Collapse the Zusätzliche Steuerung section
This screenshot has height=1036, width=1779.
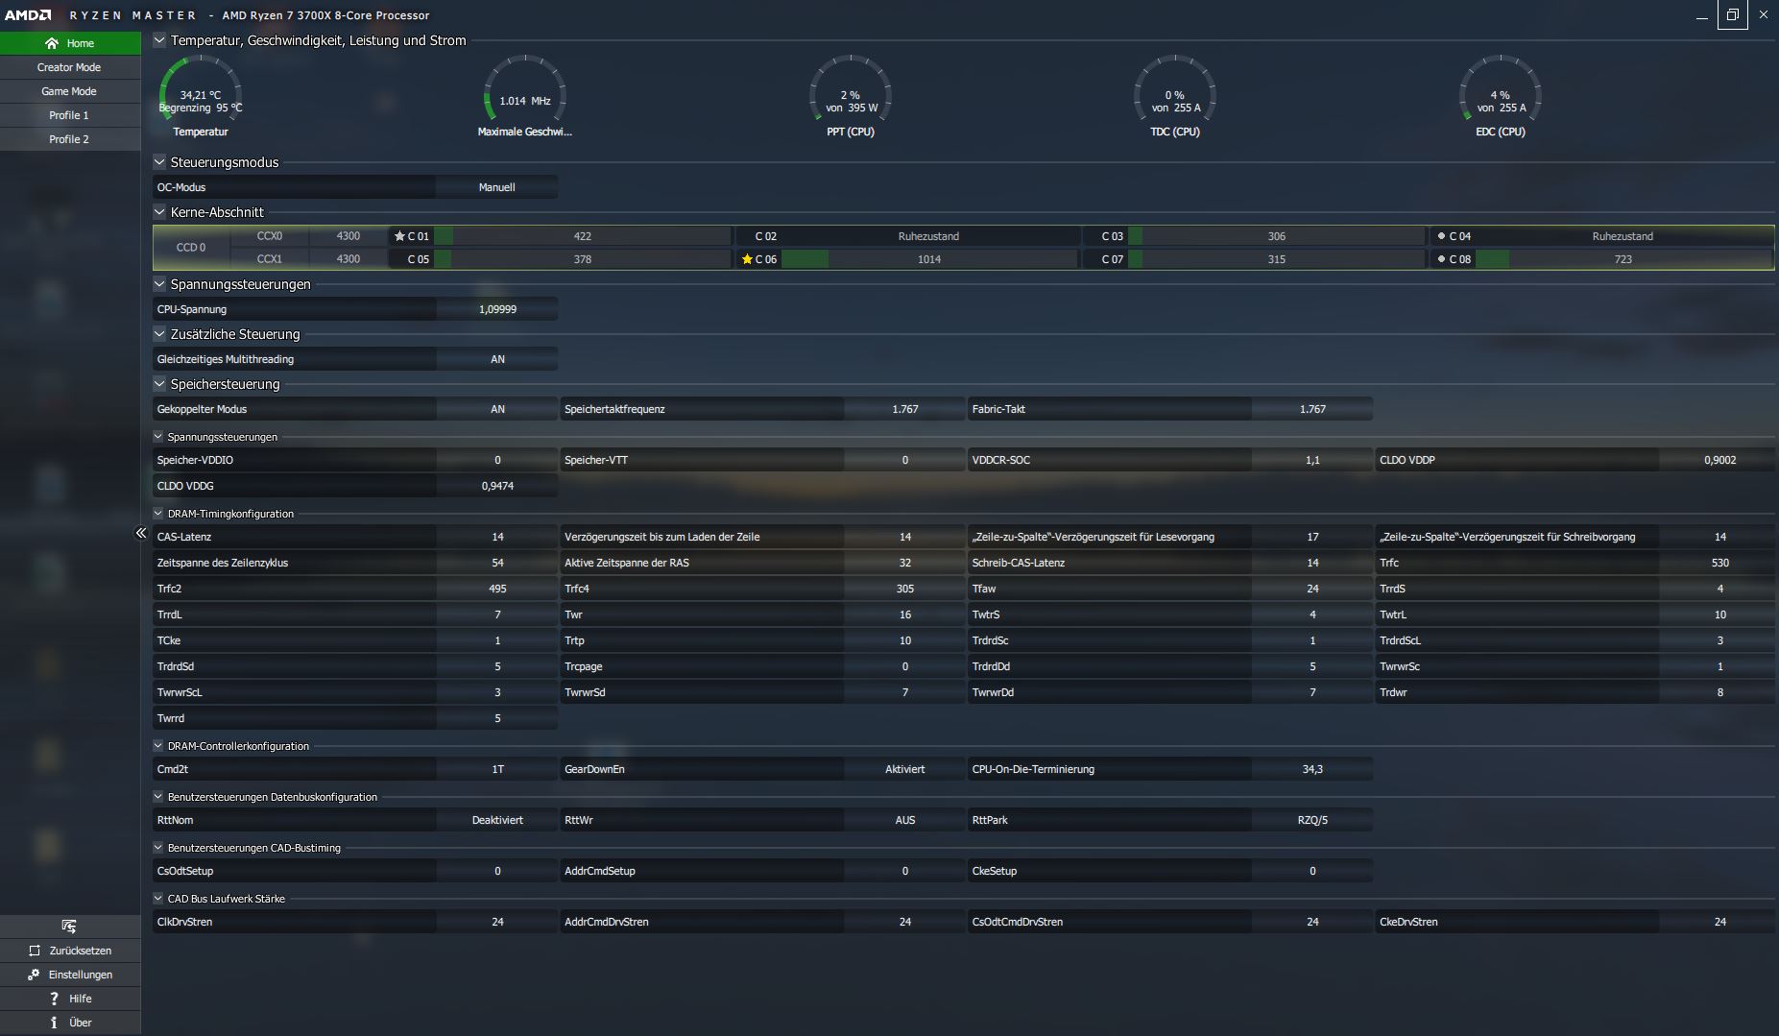click(159, 334)
